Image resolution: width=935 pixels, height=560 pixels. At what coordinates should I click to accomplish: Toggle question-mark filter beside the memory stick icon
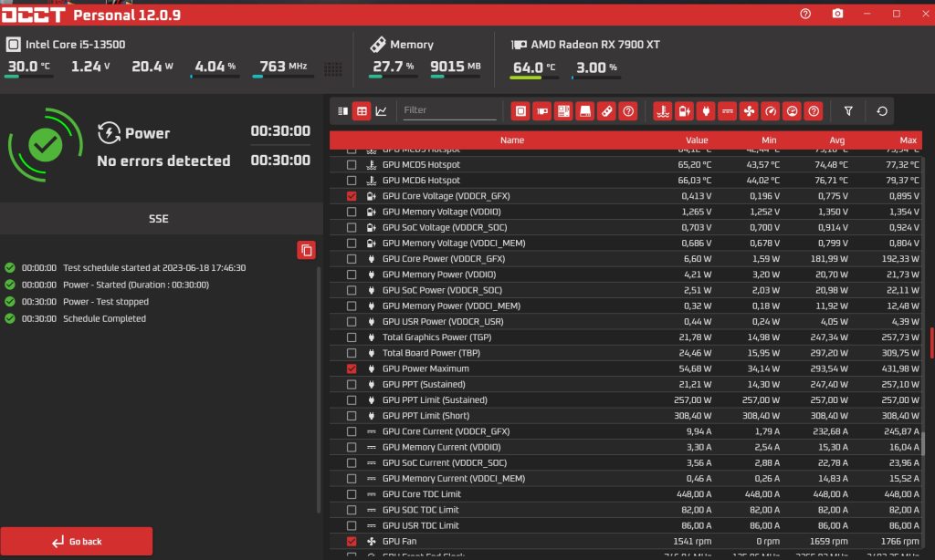(x=628, y=111)
